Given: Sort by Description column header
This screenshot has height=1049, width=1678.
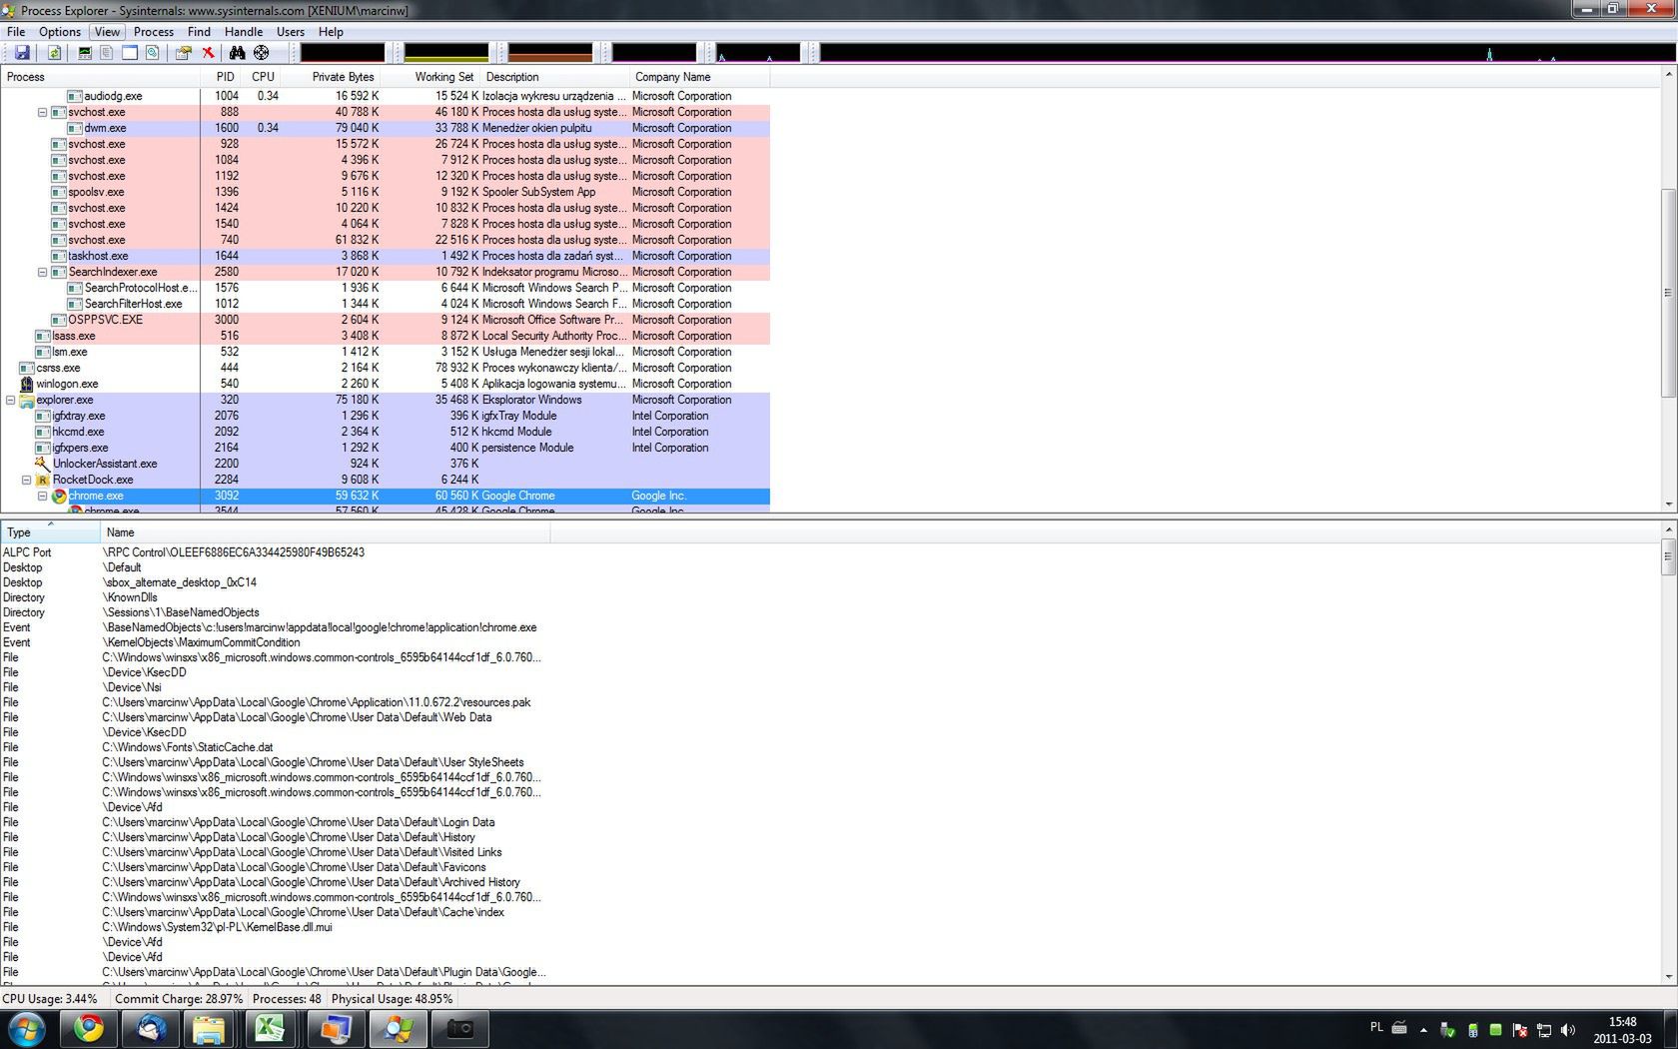Looking at the screenshot, I should point(554,77).
